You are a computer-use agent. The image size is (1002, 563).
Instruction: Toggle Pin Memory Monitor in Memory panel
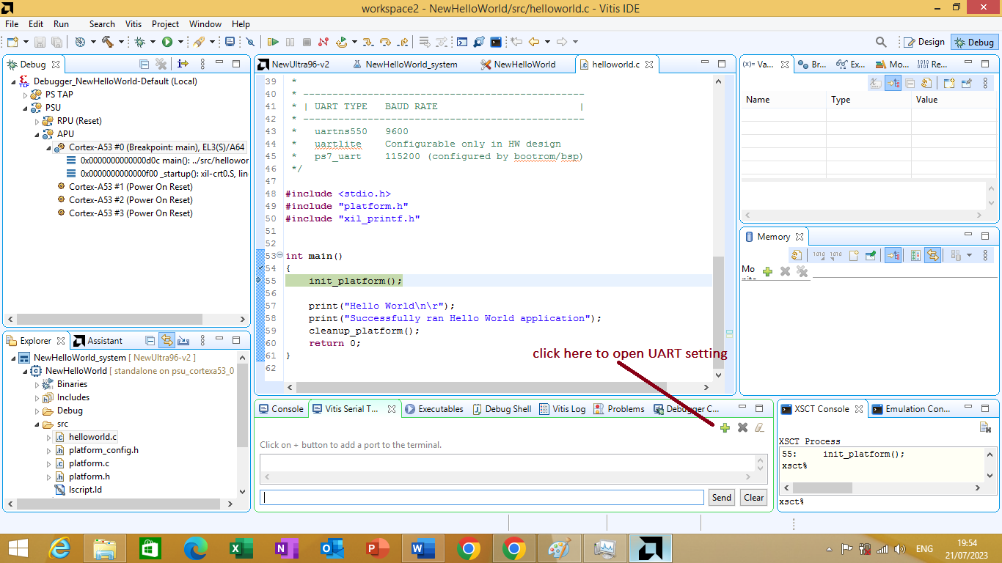(871, 255)
